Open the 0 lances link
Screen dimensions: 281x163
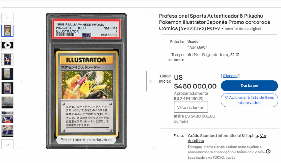(x=230, y=76)
